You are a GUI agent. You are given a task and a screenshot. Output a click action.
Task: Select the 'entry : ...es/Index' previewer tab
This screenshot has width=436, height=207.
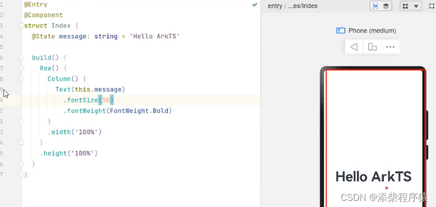point(293,6)
